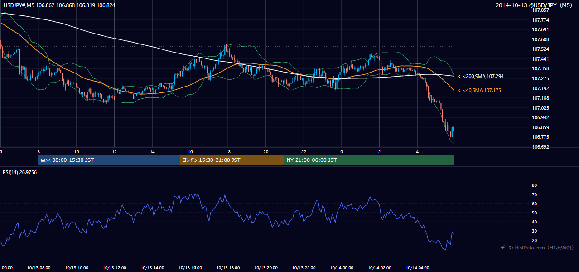Click price axis value 107.025

pos(541,108)
